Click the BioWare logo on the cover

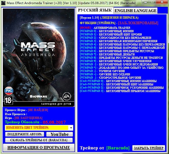38,97
